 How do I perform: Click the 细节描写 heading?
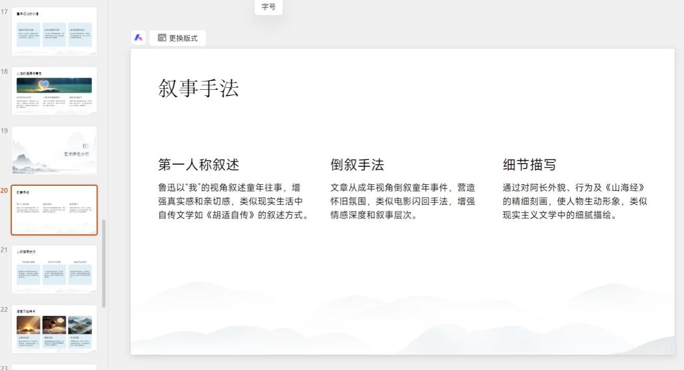coord(529,165)
